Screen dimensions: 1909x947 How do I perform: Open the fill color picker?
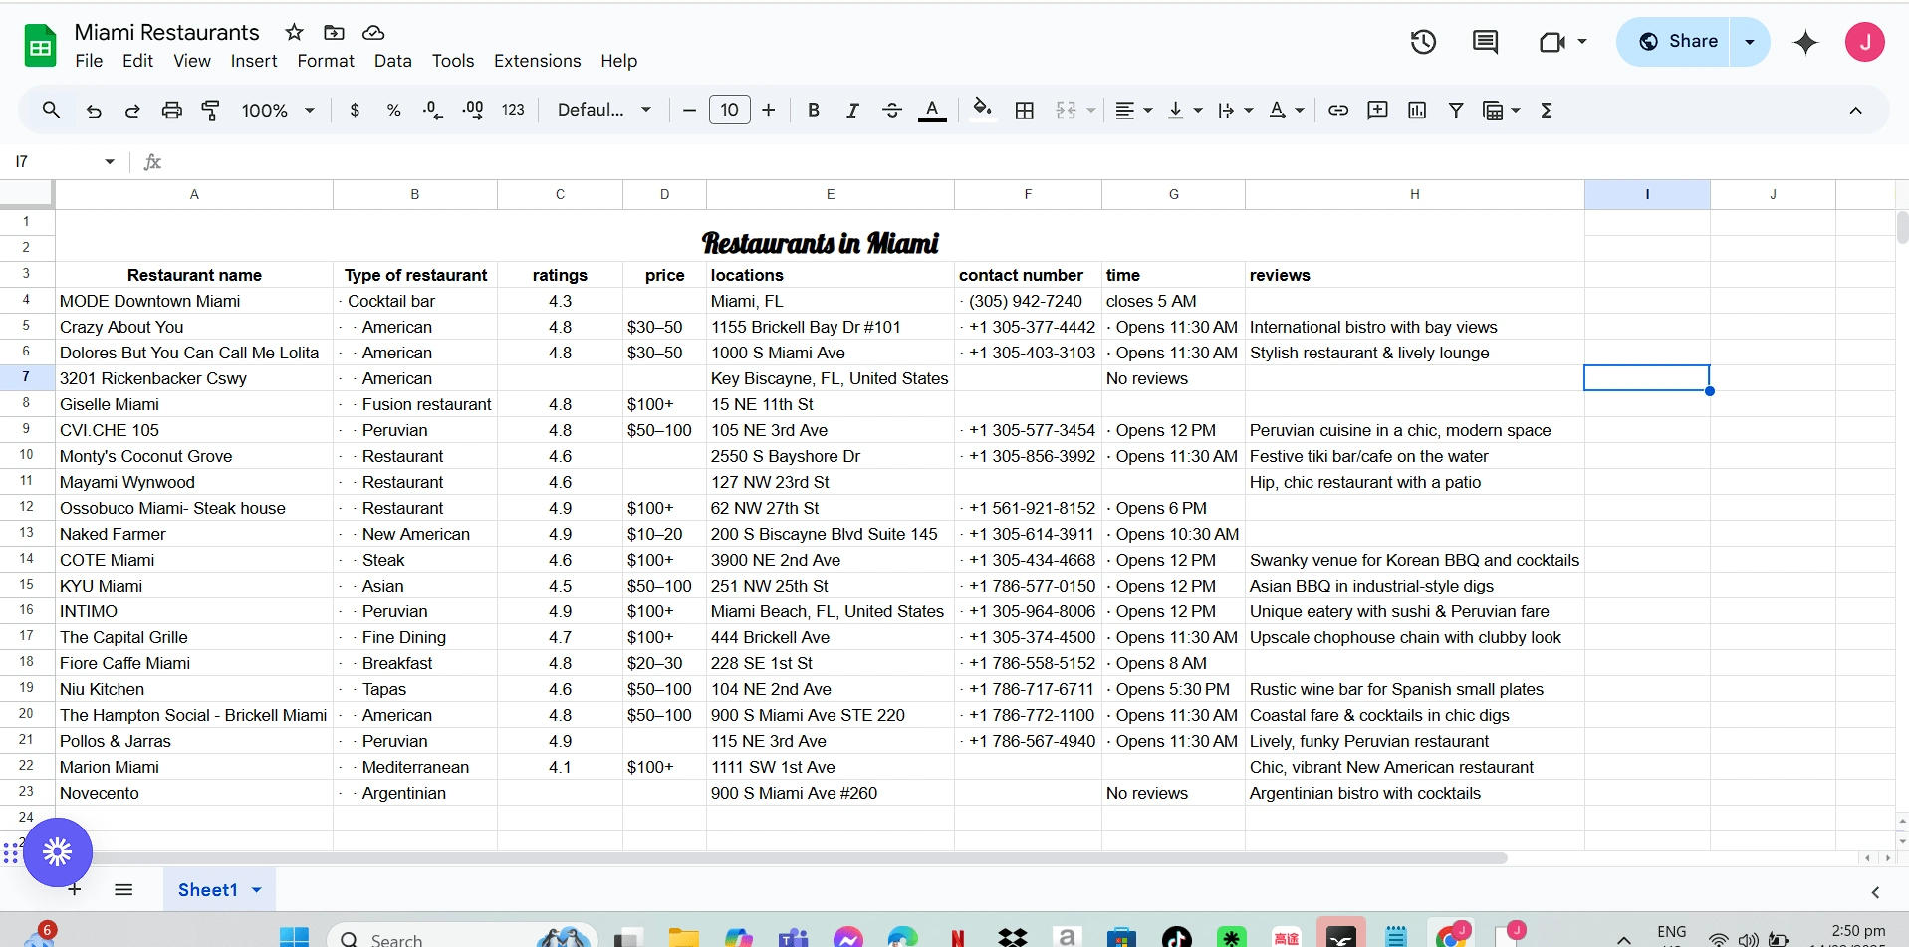[x=982, y=111]
